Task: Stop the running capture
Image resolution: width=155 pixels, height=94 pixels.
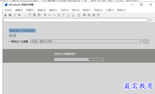Action: tap(10, 15)
